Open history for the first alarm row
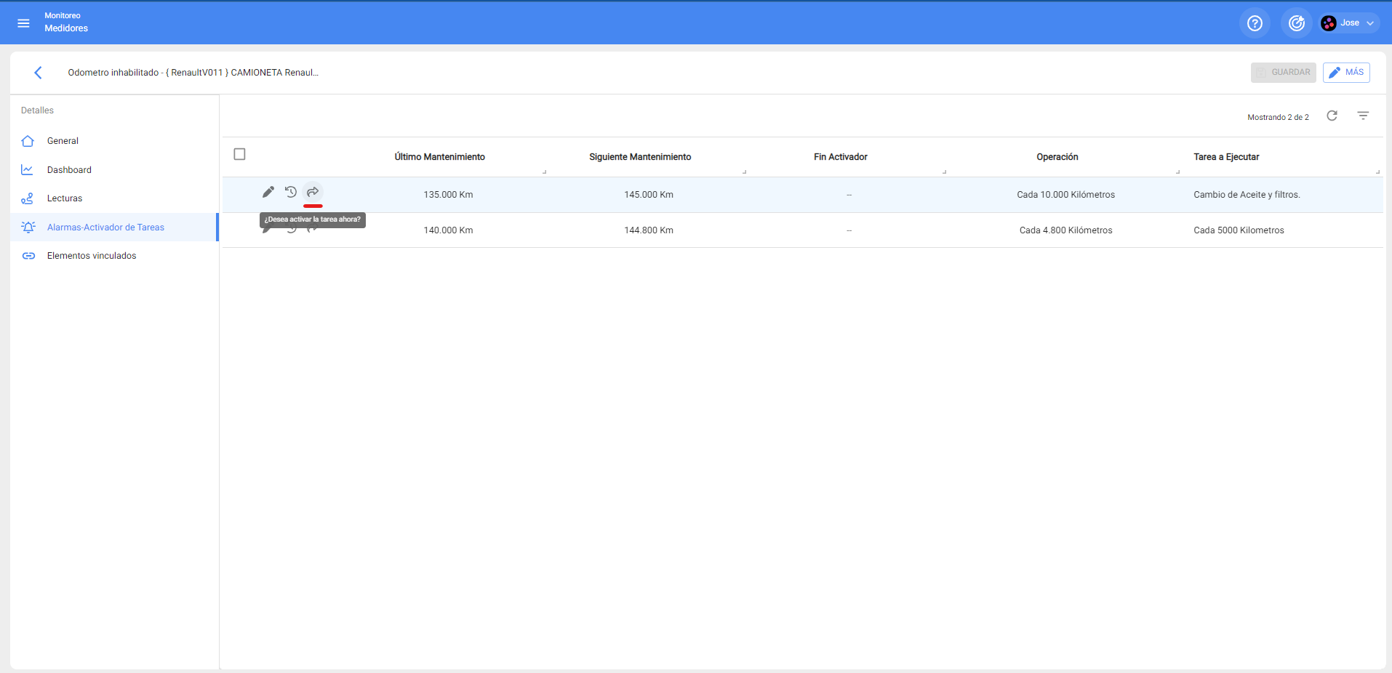Image resolution: width=1392 pixels, height=673 pixels. tap(291, 192)
